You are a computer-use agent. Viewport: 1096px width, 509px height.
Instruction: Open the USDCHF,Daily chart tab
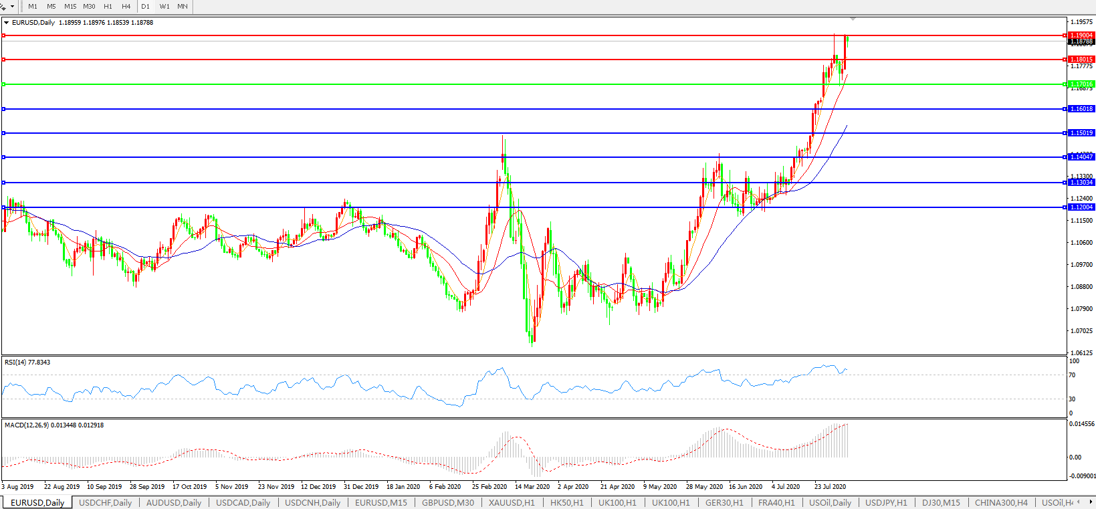coord(105,502)
